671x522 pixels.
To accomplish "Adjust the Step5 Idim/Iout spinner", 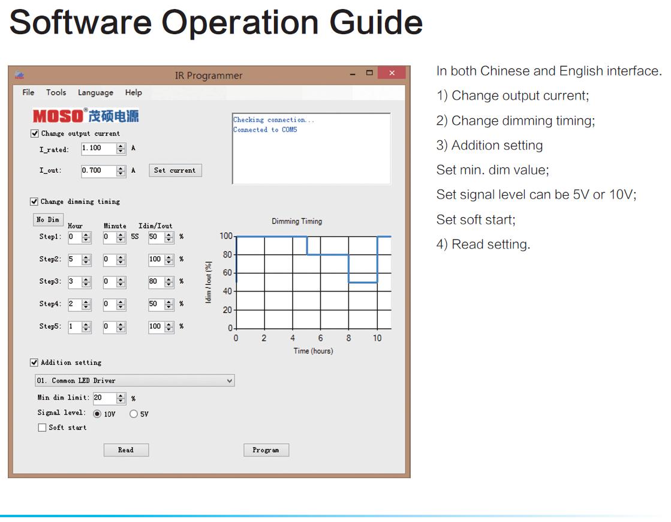I will tap(170, 327).
